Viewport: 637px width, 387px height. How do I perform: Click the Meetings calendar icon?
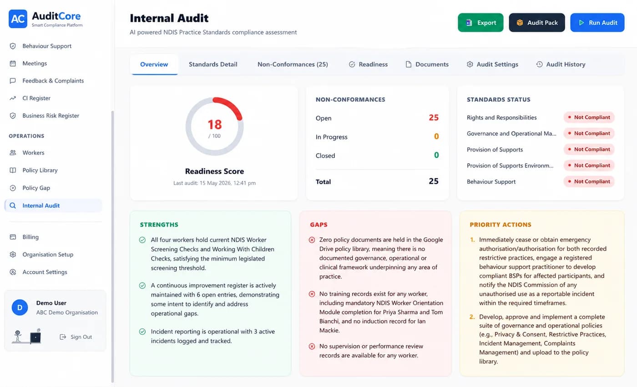click(13, 63)
